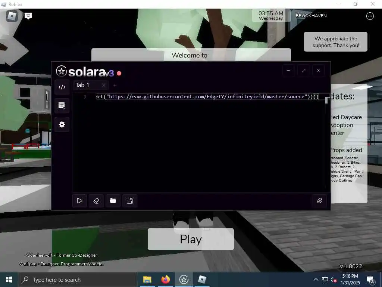Click the muted volume tray icon
This screenshot has height=287, width=382.
pyautogui.click(x=334, y=280)
